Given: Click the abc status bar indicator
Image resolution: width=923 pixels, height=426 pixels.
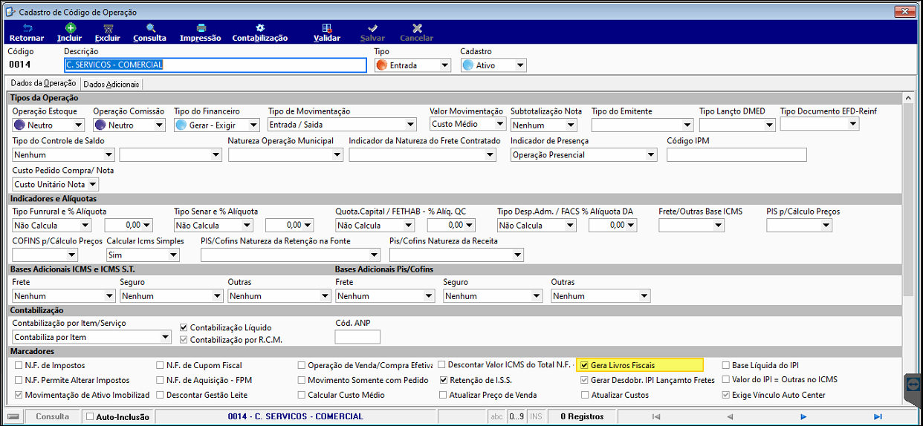Looking at the screenshot, I should pos(497,416).
